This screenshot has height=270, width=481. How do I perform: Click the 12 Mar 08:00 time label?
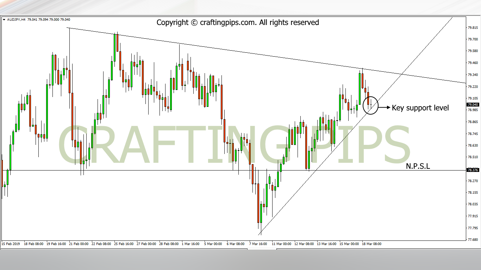pyautogui.click(x=304, y=244)
